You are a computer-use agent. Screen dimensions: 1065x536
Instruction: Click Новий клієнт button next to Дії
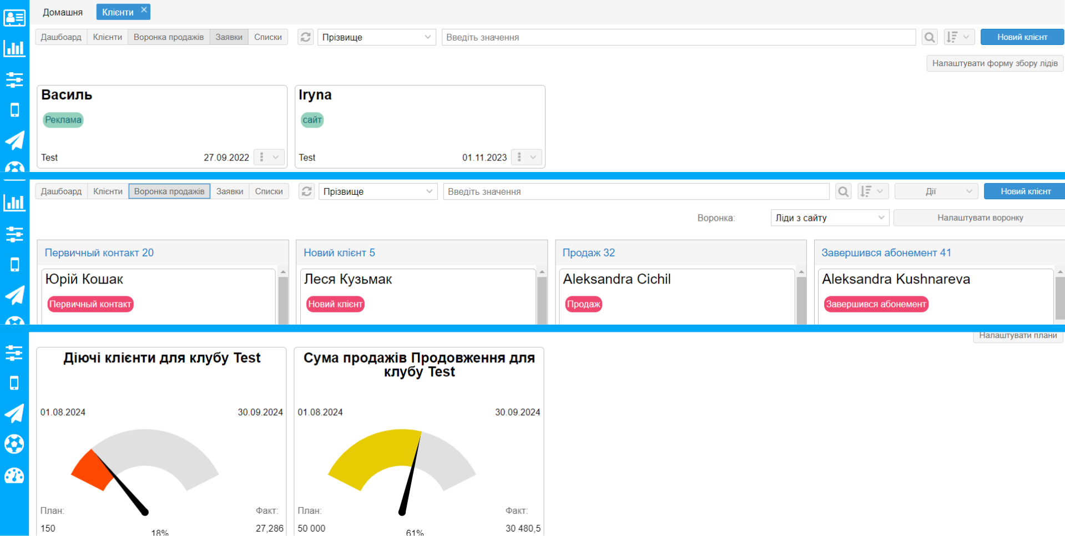pos(1026,191)
